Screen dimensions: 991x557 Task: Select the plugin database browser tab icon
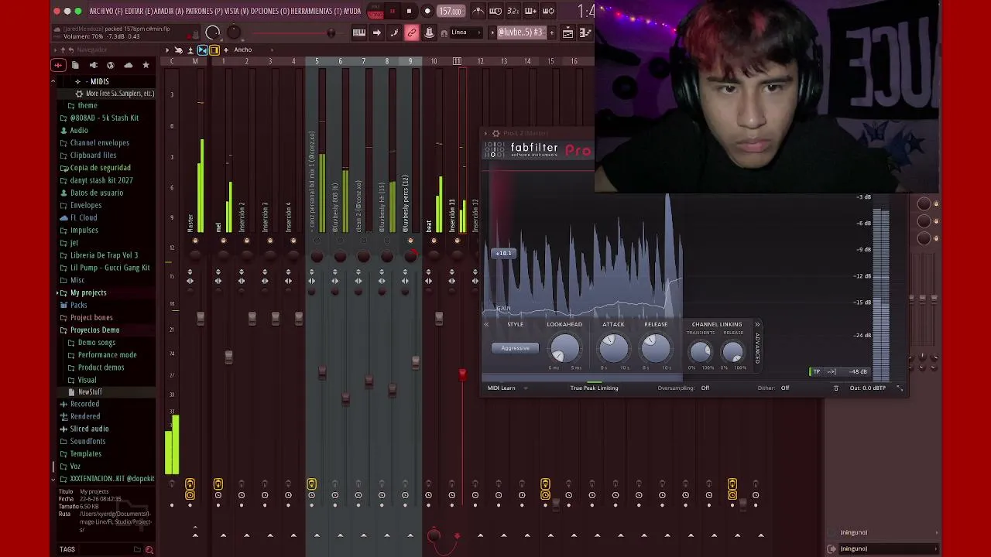(x=93, y=65)
